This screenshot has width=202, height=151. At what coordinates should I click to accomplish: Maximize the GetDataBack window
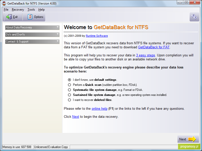(x=186, y=3)
